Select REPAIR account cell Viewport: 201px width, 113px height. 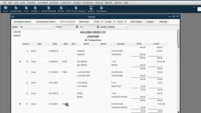click(114, 65)
